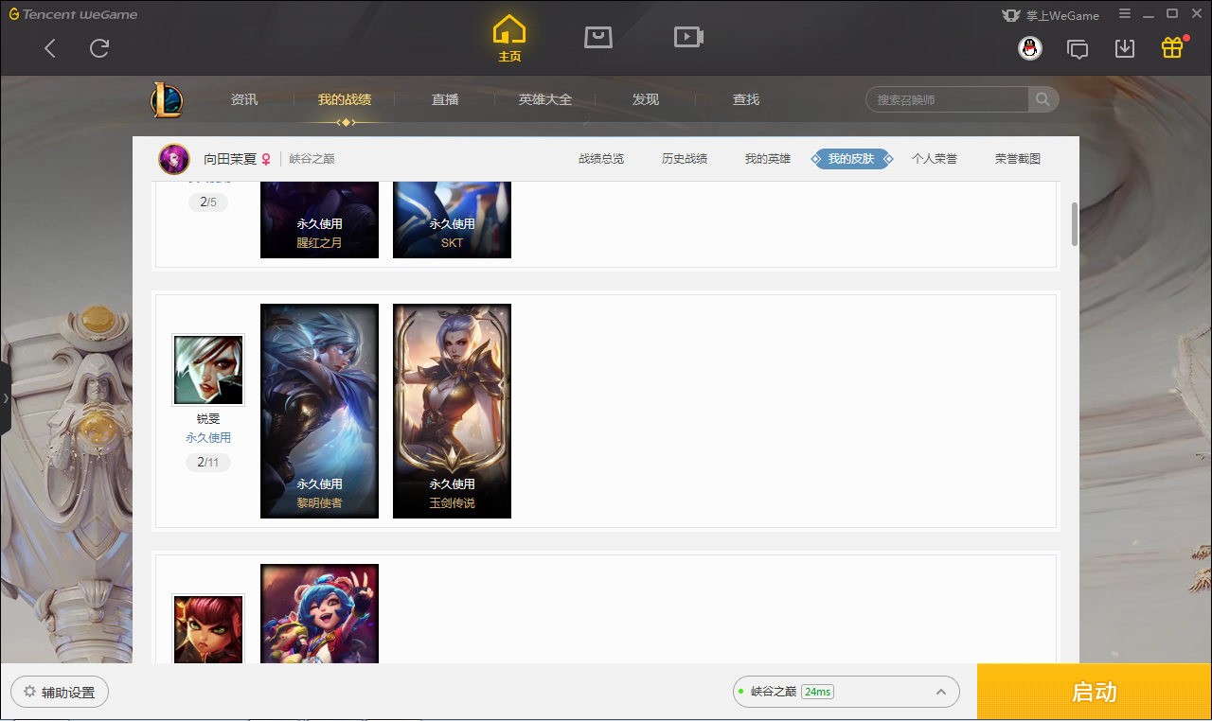Click the 2/5 skin count badge

[208, 202]
